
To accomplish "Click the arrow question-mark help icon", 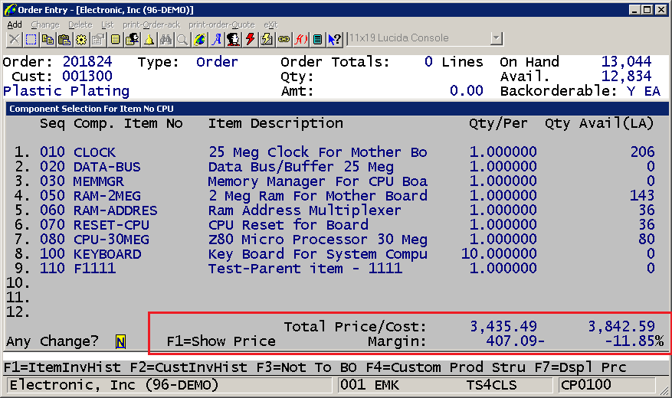I will [334, 40].
